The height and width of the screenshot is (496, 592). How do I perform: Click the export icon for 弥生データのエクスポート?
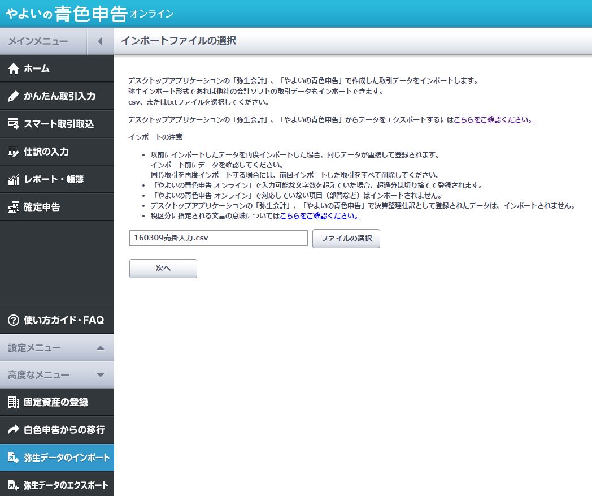(x=13, y=485)
